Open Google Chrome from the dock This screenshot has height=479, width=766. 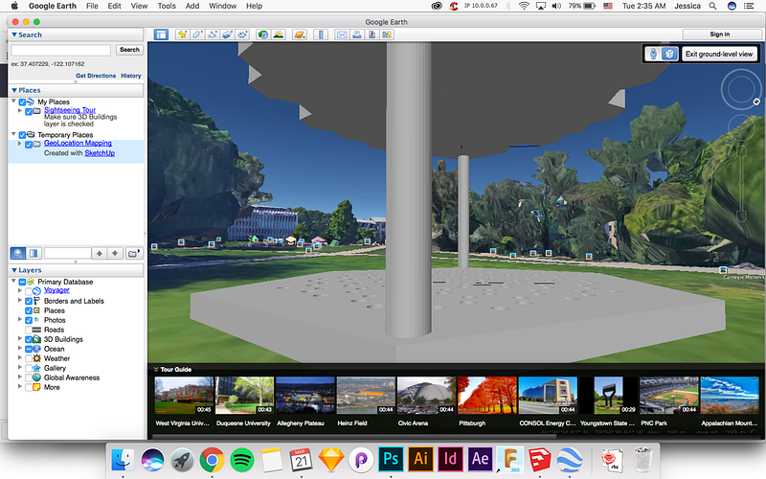coord(212,460)
